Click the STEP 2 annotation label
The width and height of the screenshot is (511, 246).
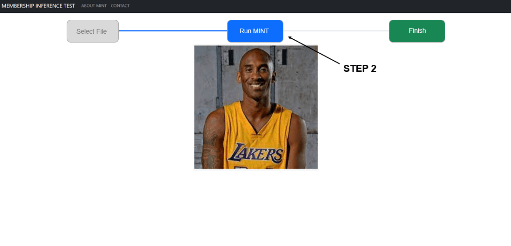pyautogui.click(x=359, y=69)
